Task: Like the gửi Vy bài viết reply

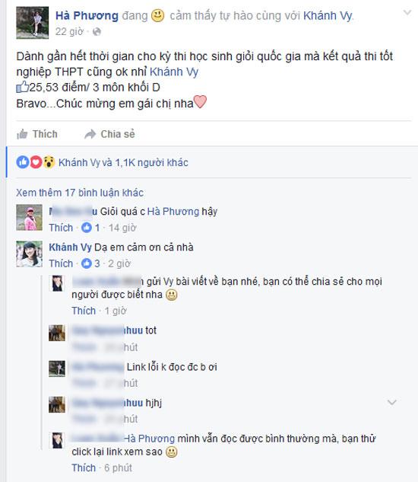Action: click(84, 311)
